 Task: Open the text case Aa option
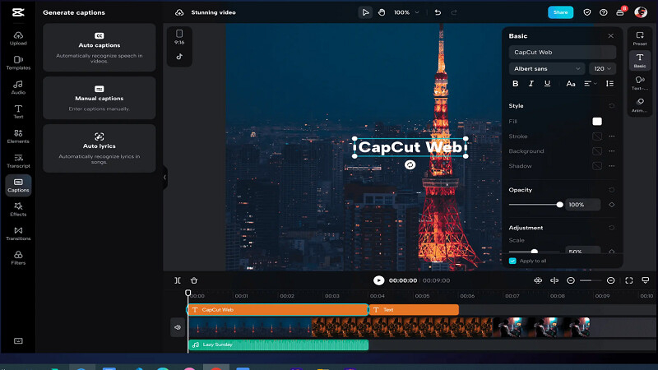pos(570,84)
